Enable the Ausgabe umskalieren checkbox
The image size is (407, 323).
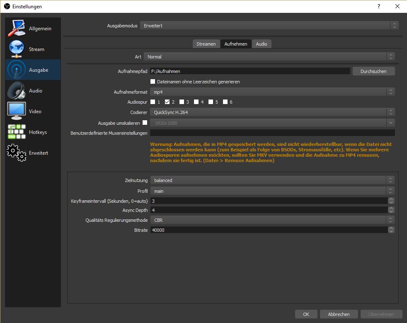click(145, 123)
